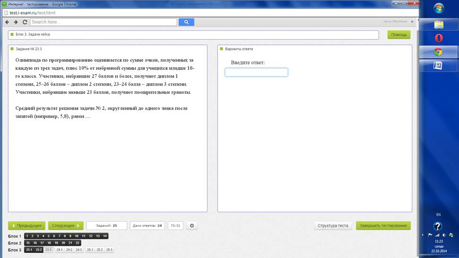Jump to task 23.1 in Блок 3
This screenshot has width=459, height=258.
(29, 250)
